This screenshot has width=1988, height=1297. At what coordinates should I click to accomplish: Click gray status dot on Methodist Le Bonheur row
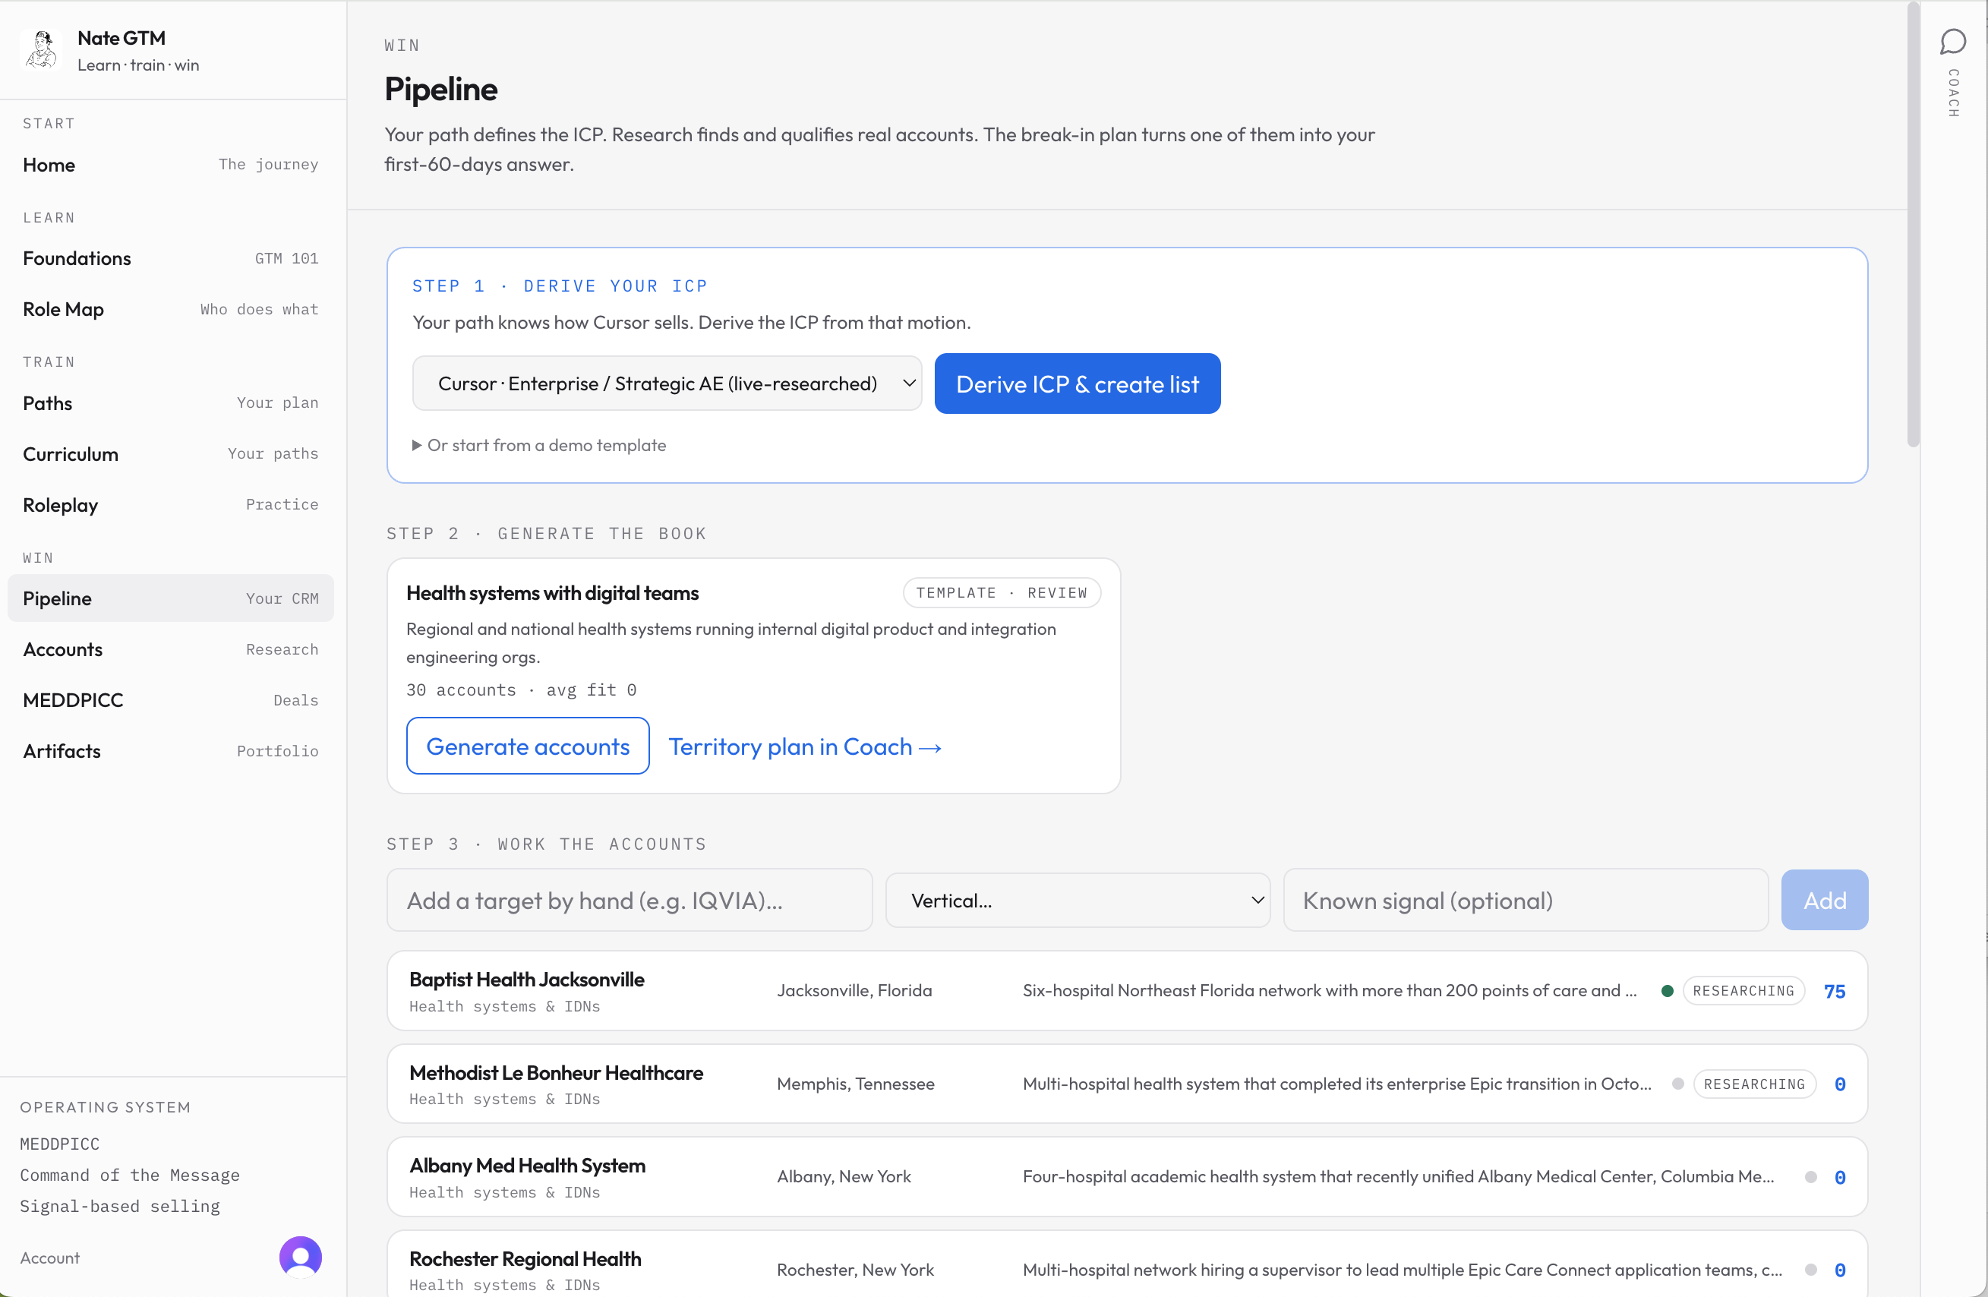point(1677,1083)
